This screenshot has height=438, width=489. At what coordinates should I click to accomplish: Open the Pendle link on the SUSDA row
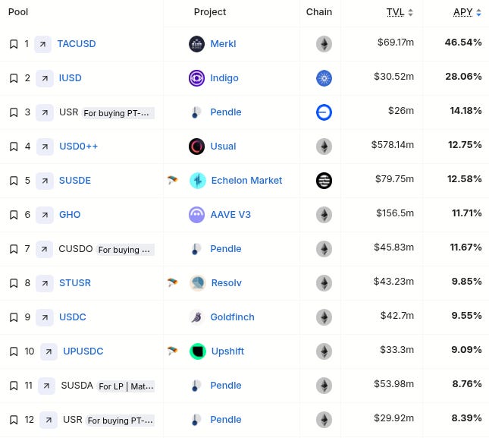[226, 386]
